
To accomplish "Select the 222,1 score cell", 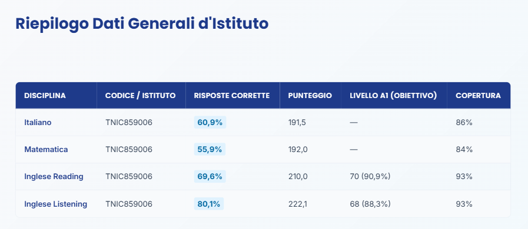I will [297, 204].
